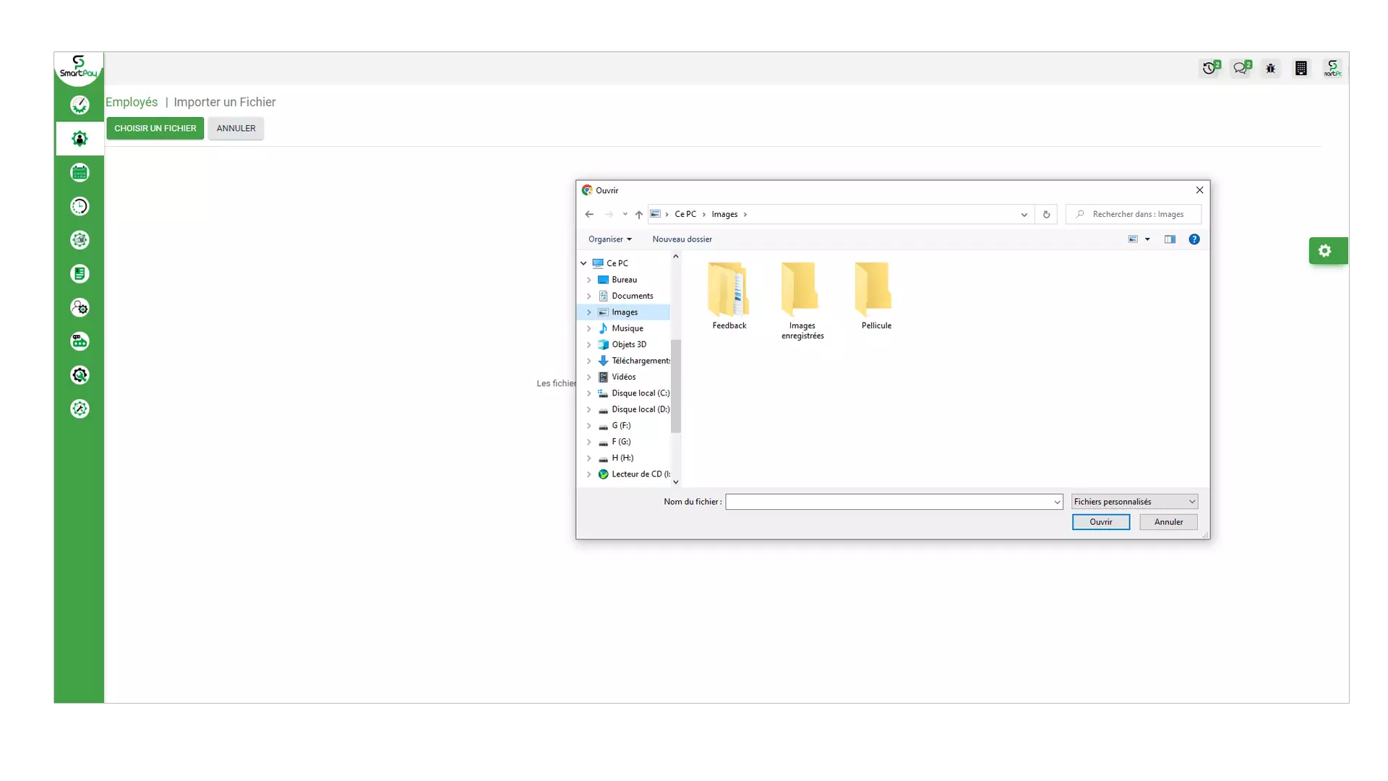Open the tools wrench icon in sidebar
This screenshot has width=1388, height=781.
tap(80, 409)
